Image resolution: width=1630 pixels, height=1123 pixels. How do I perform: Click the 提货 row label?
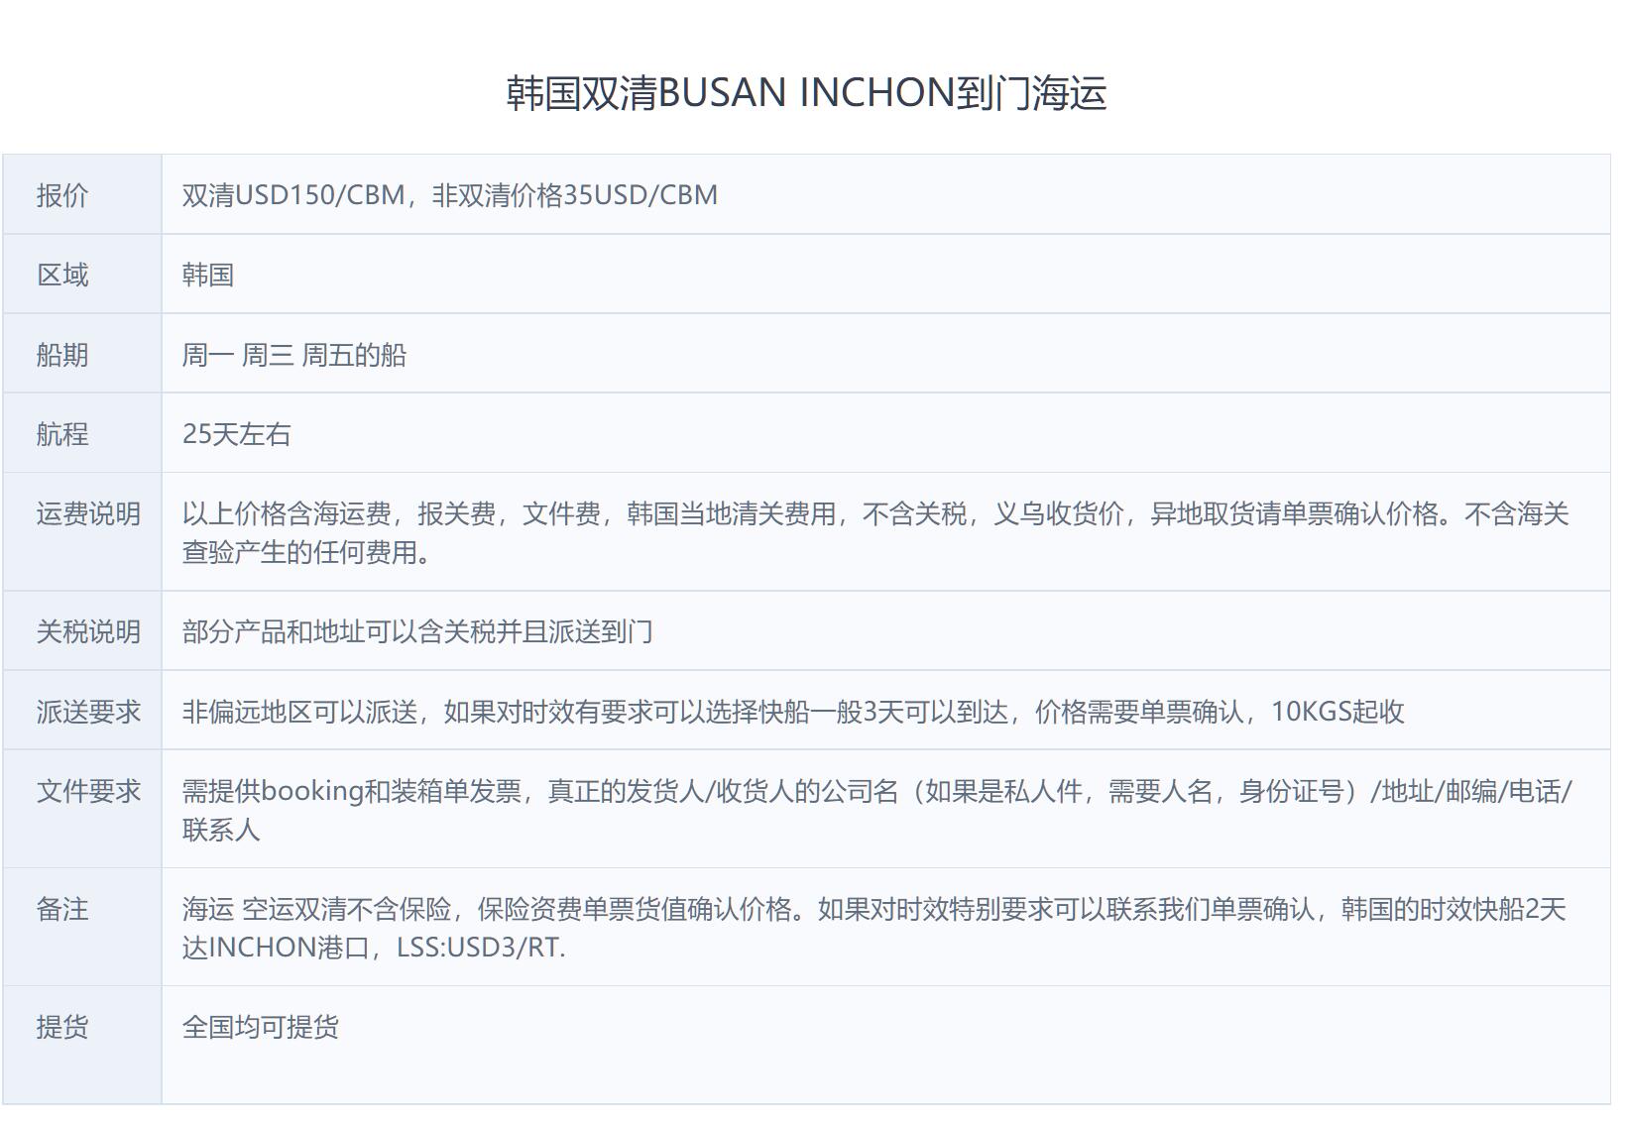62,1027
